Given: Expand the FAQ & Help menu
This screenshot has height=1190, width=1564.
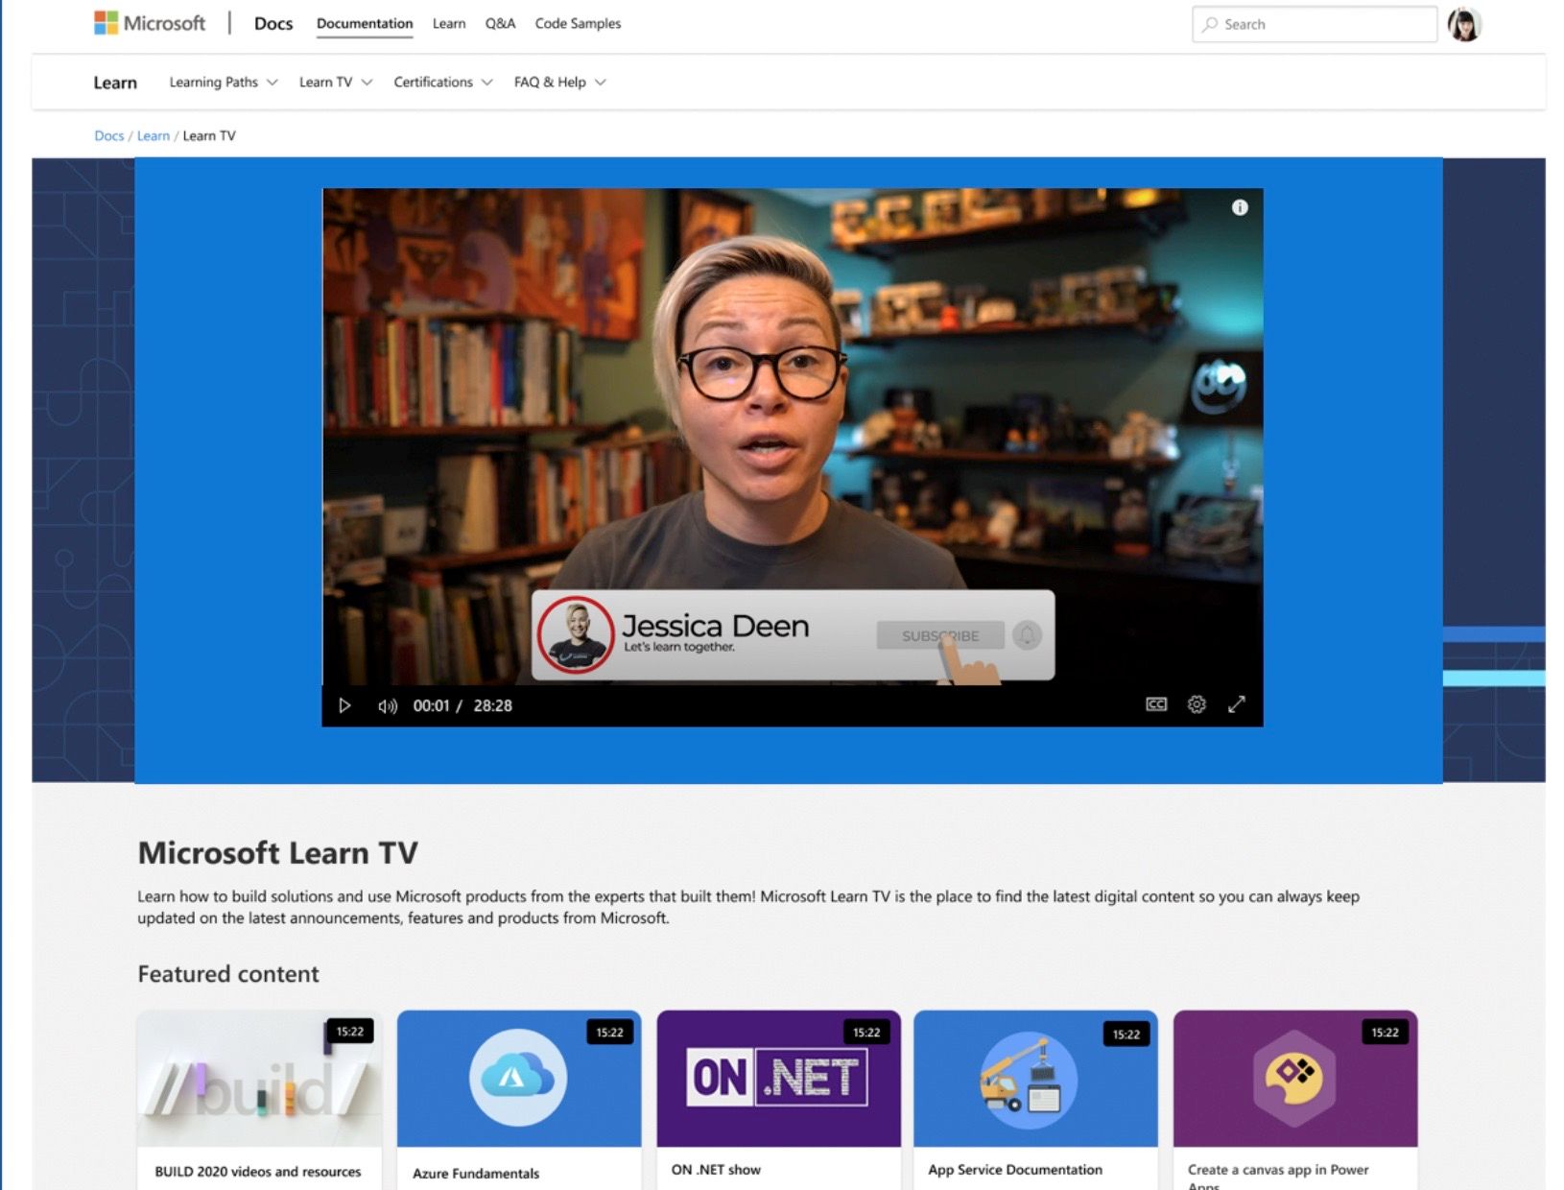Looking at the screenshot, I should click(559, 83).
